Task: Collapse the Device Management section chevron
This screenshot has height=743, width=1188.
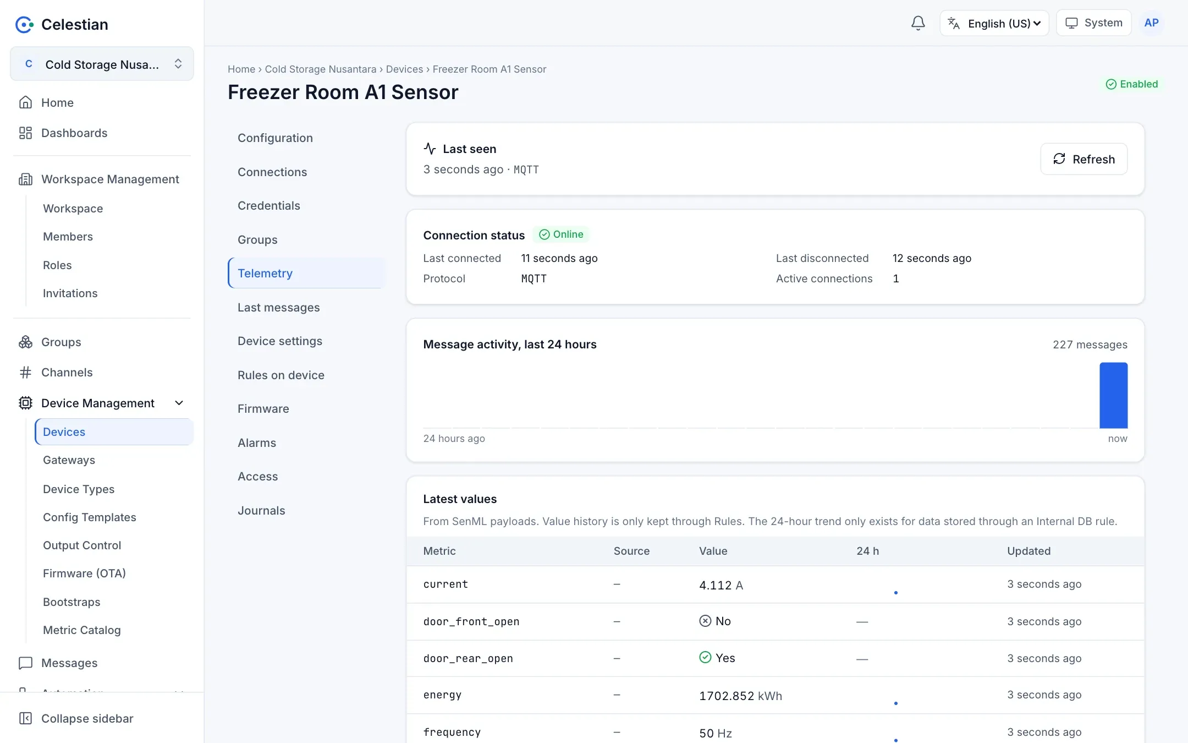Action: pyautogui.click(x=179, y=403)
